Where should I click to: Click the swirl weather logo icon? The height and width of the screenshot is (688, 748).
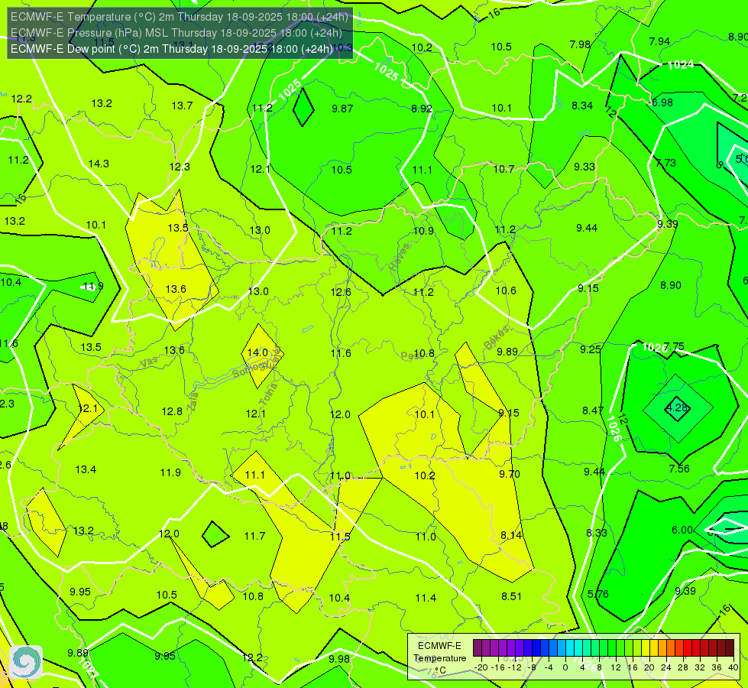(26, 661)
